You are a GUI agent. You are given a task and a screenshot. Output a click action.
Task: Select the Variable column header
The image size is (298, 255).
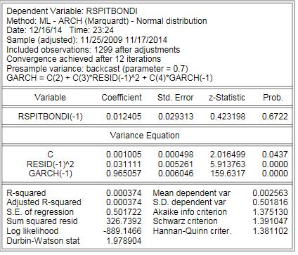click(x=50, y=98)
